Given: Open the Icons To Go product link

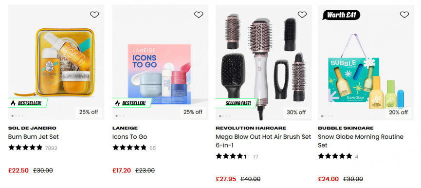Looking at the screenshot, I should click(x=129, y=137).
